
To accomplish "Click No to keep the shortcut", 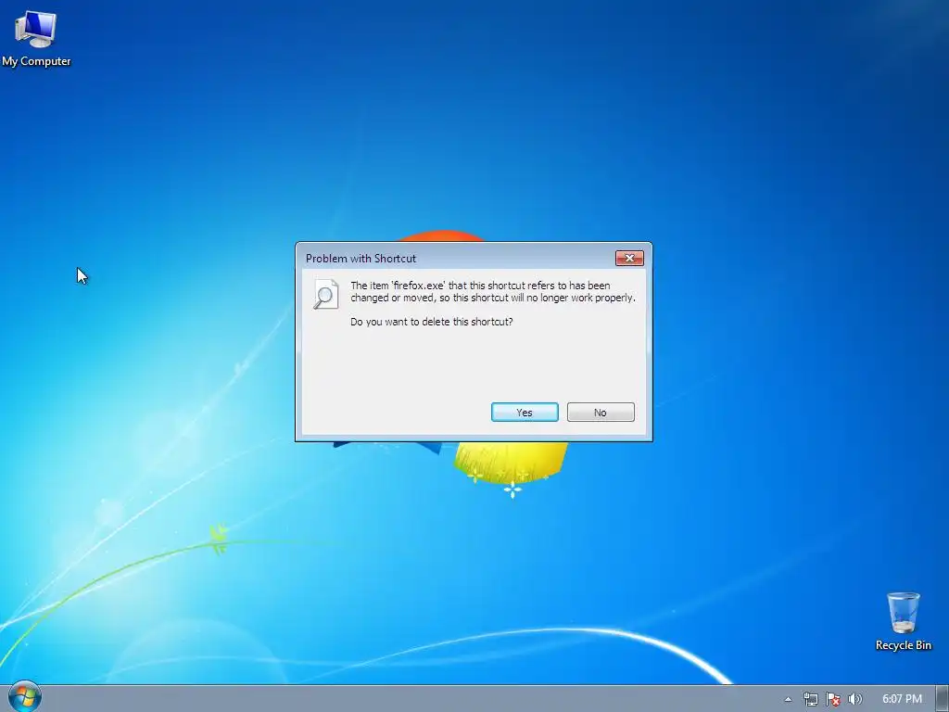I will coord(601,413).
